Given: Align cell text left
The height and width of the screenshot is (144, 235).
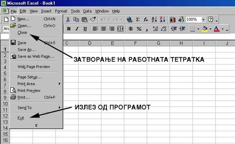Looking at the screenshot, I should 95,29.
